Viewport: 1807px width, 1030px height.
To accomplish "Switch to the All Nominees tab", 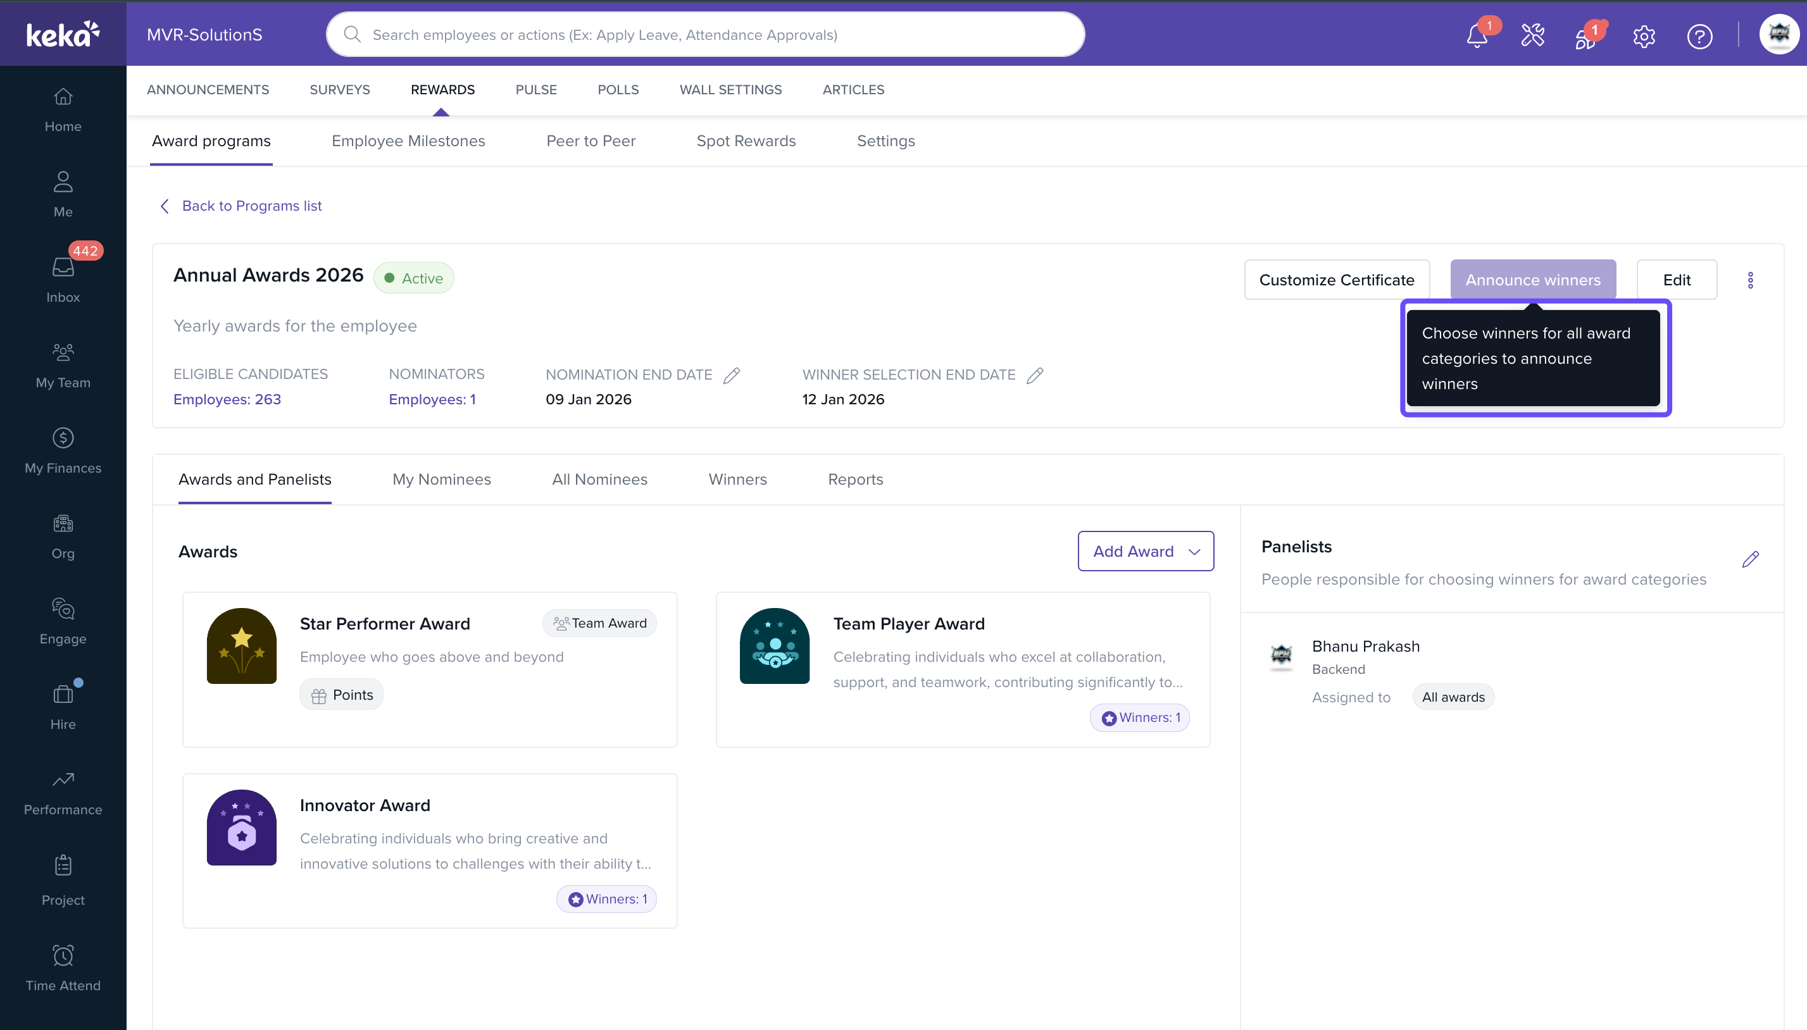I will click(x=599, y=479).
